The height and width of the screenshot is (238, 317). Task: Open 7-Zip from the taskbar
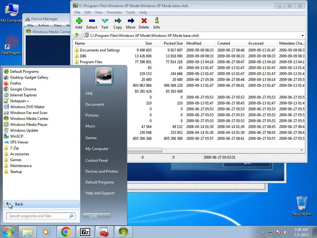[85, 232]
